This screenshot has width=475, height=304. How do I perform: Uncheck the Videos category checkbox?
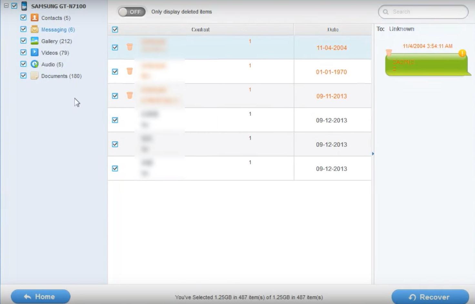pos(23,52)
